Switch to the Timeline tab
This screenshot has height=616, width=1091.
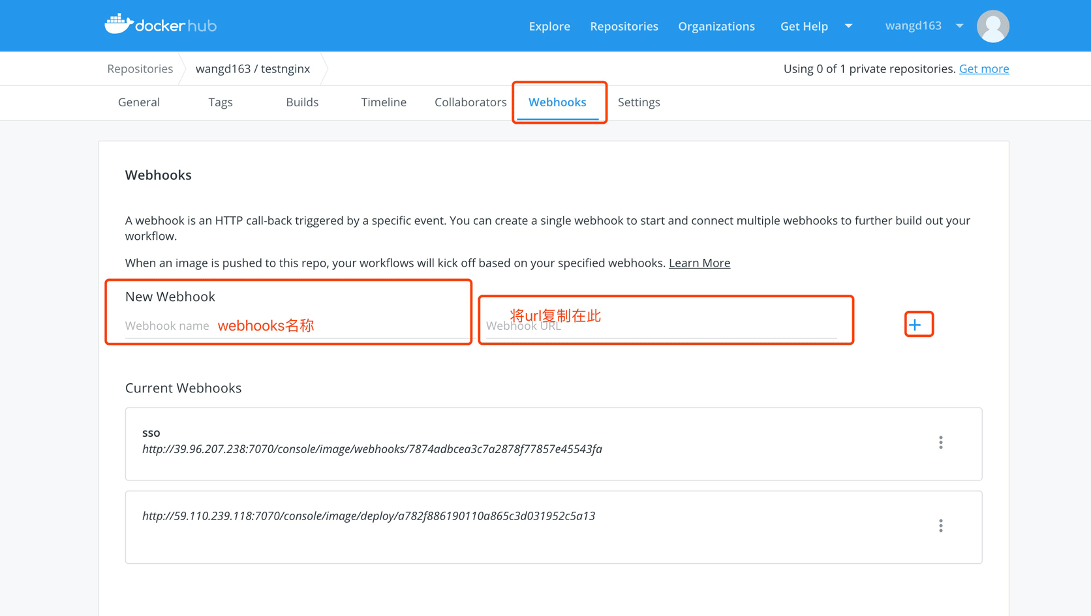point(384,102)
